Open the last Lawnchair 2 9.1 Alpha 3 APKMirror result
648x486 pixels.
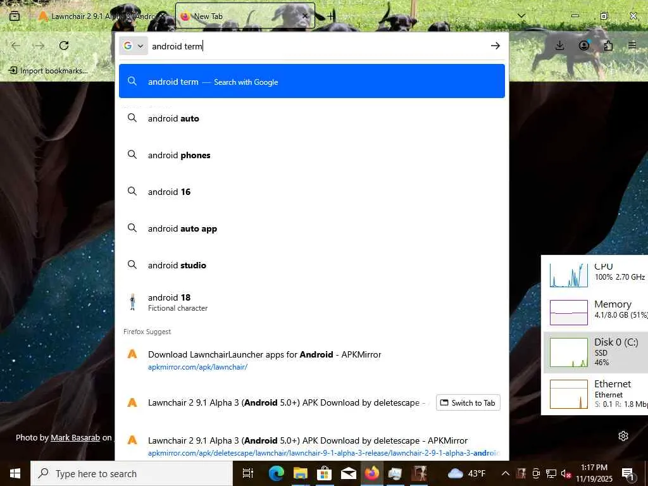tap(311, 446)
